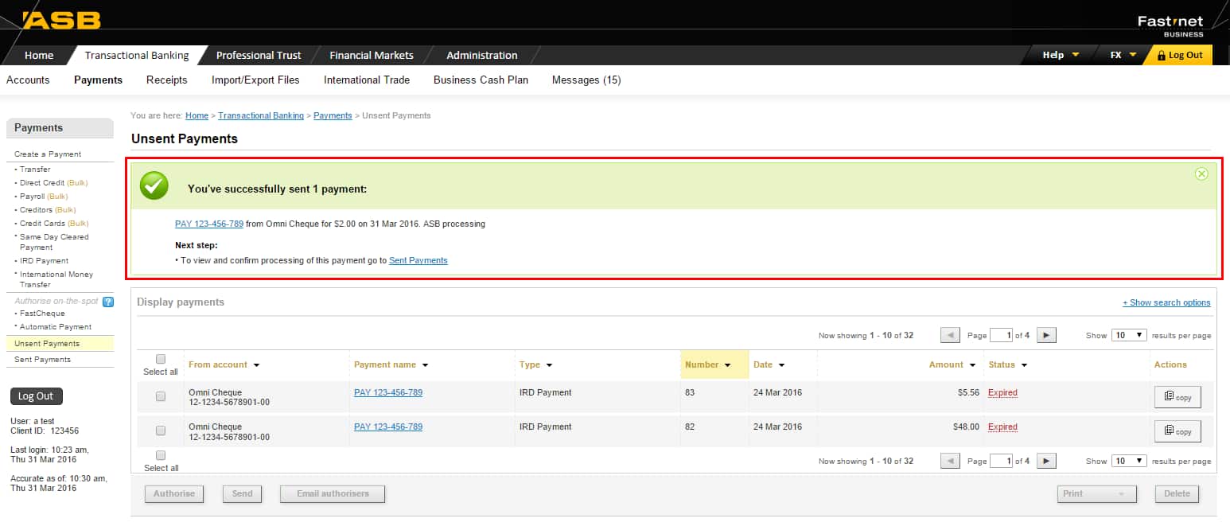The image size is (1230, 530).
Task: Close the green success notification
Action: tap(1201, 174)
